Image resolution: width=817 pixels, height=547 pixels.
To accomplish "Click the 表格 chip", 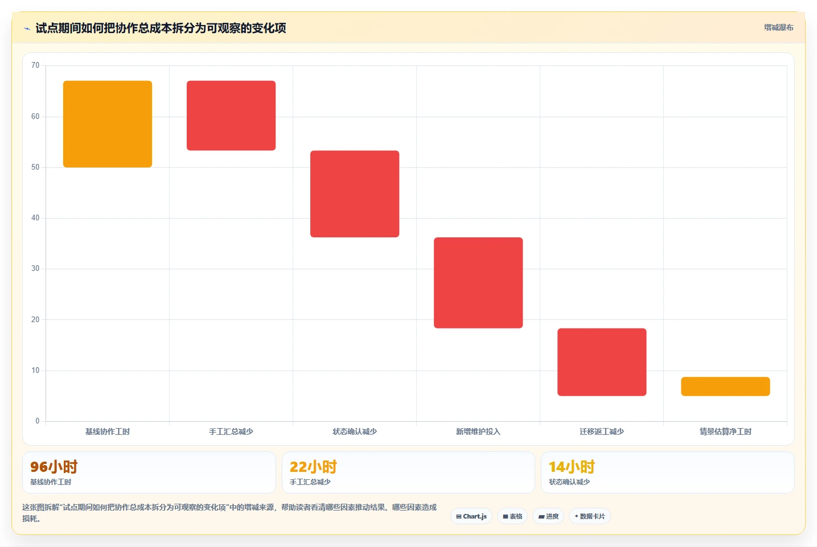I will (512, 516).
